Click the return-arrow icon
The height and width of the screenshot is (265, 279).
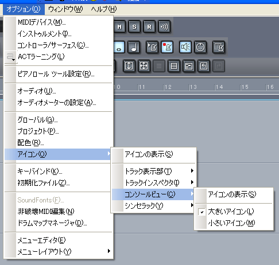[204, 66]
